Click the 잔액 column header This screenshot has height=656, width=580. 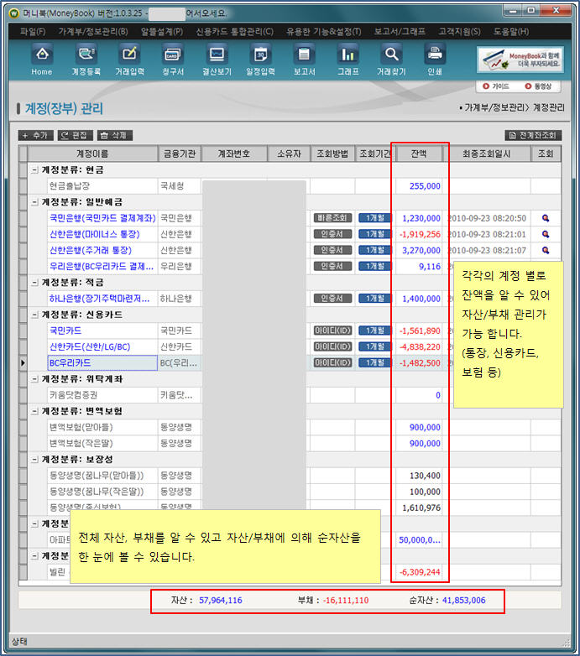[x=418, y=154]
